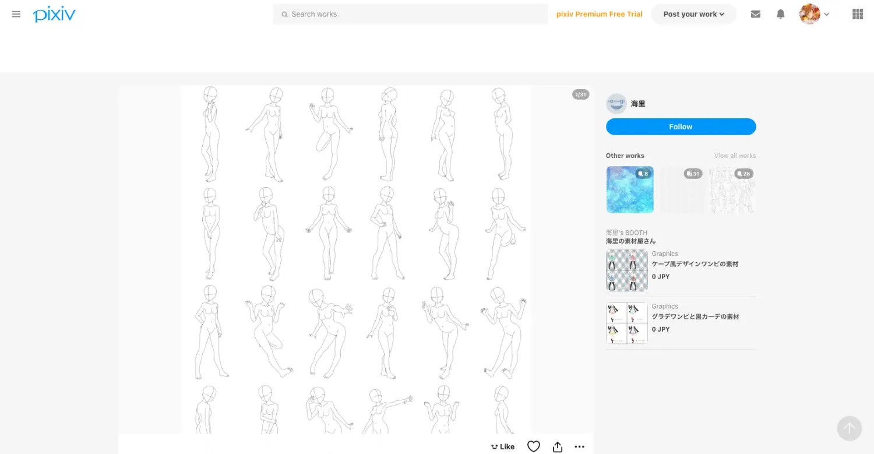Open artist 海里's avatar icon
The image size is (874, 454).
click(x=616, y=104)
